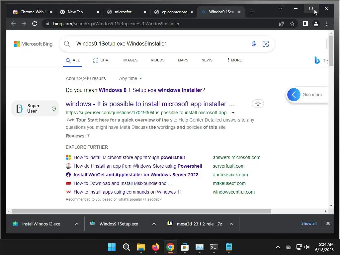
Task: Launch Firefox from taskbar
Action: click(x=155, y=247)
